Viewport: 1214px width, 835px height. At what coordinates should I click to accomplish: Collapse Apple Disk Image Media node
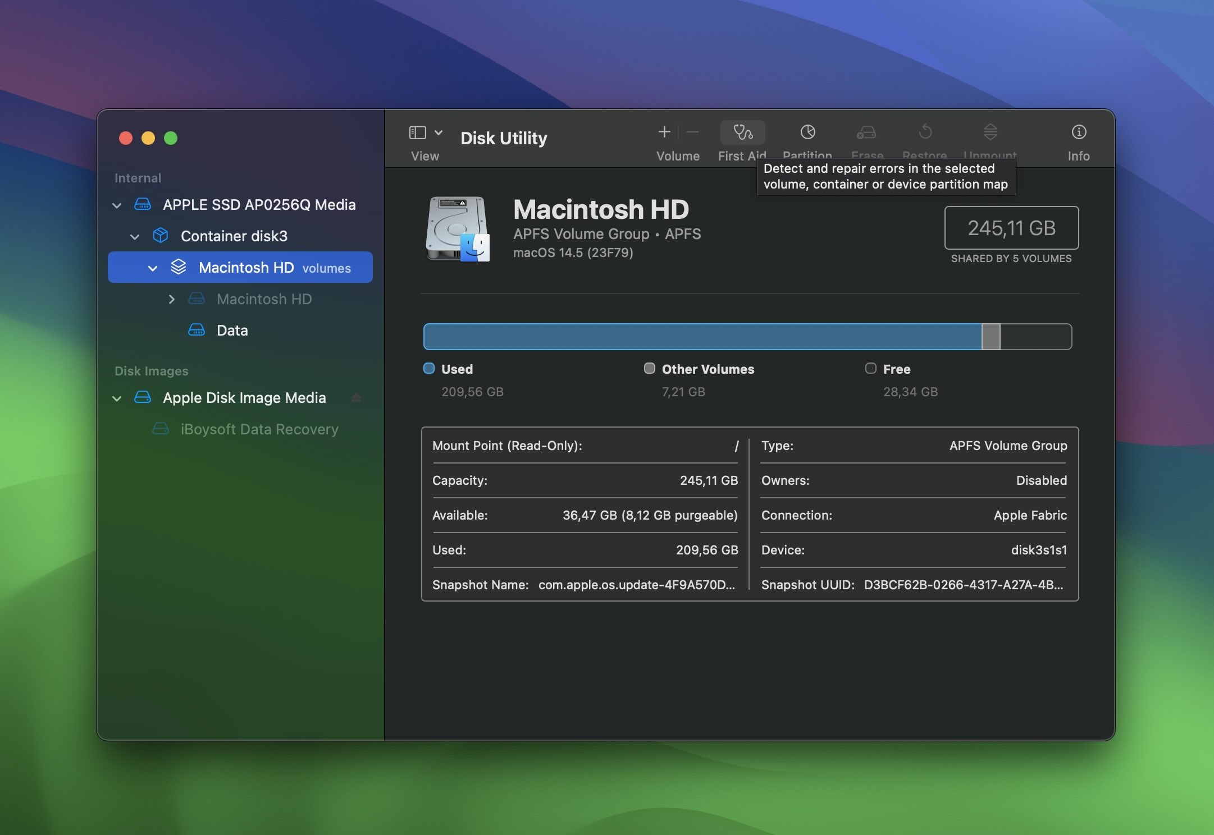(117, 398)
